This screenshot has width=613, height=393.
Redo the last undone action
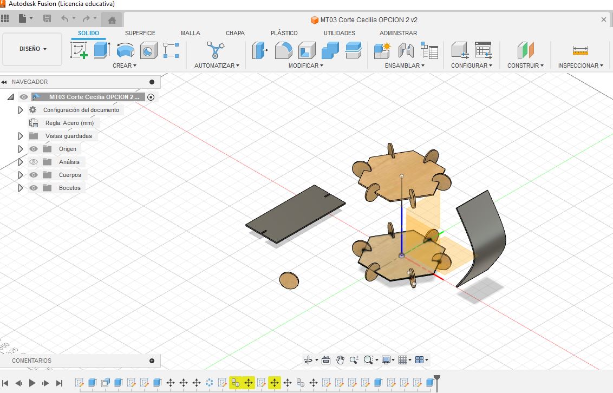(x=86, y=18)
